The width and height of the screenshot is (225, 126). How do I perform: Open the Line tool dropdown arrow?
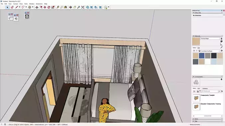[x=20, y=7]
